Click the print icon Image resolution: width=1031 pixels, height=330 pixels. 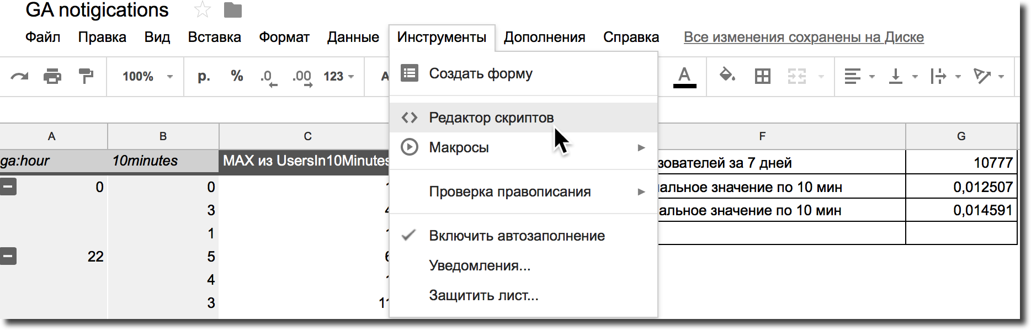point(52,76)
